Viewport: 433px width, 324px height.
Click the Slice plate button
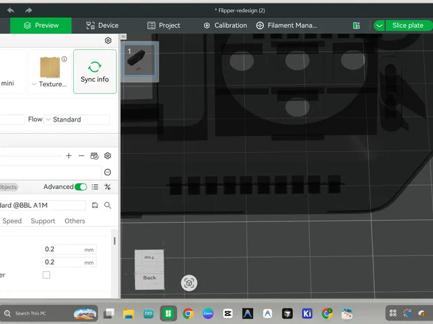pos(408,26)
